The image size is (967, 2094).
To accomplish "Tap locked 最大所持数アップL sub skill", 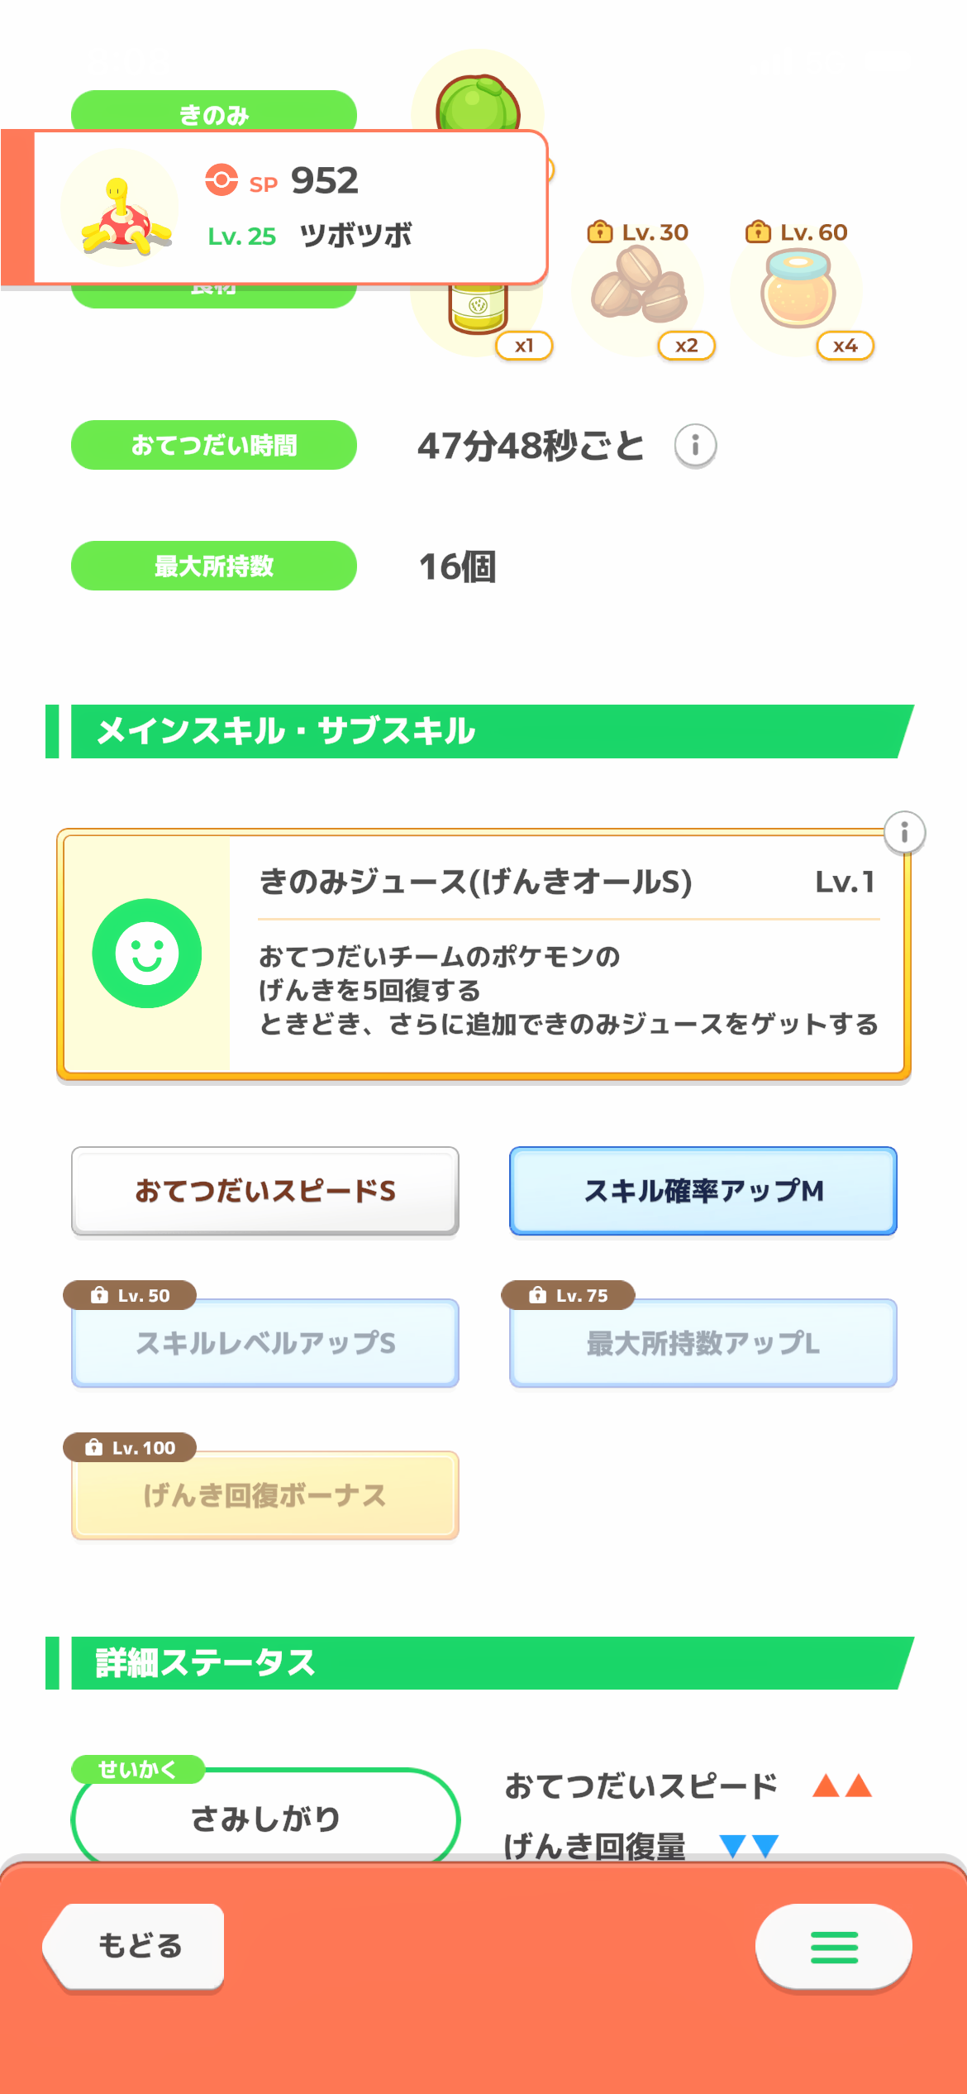I will tap(703, 1343).
